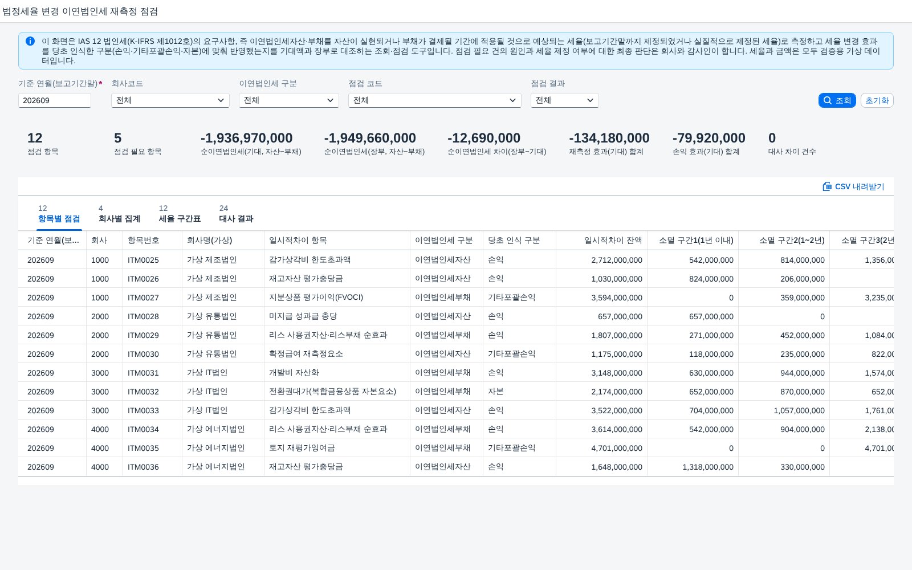The width and height of the screenshot is (912, 570).
Task: Click the CSV 내려받기 download icon
Action: coord(827,186)
